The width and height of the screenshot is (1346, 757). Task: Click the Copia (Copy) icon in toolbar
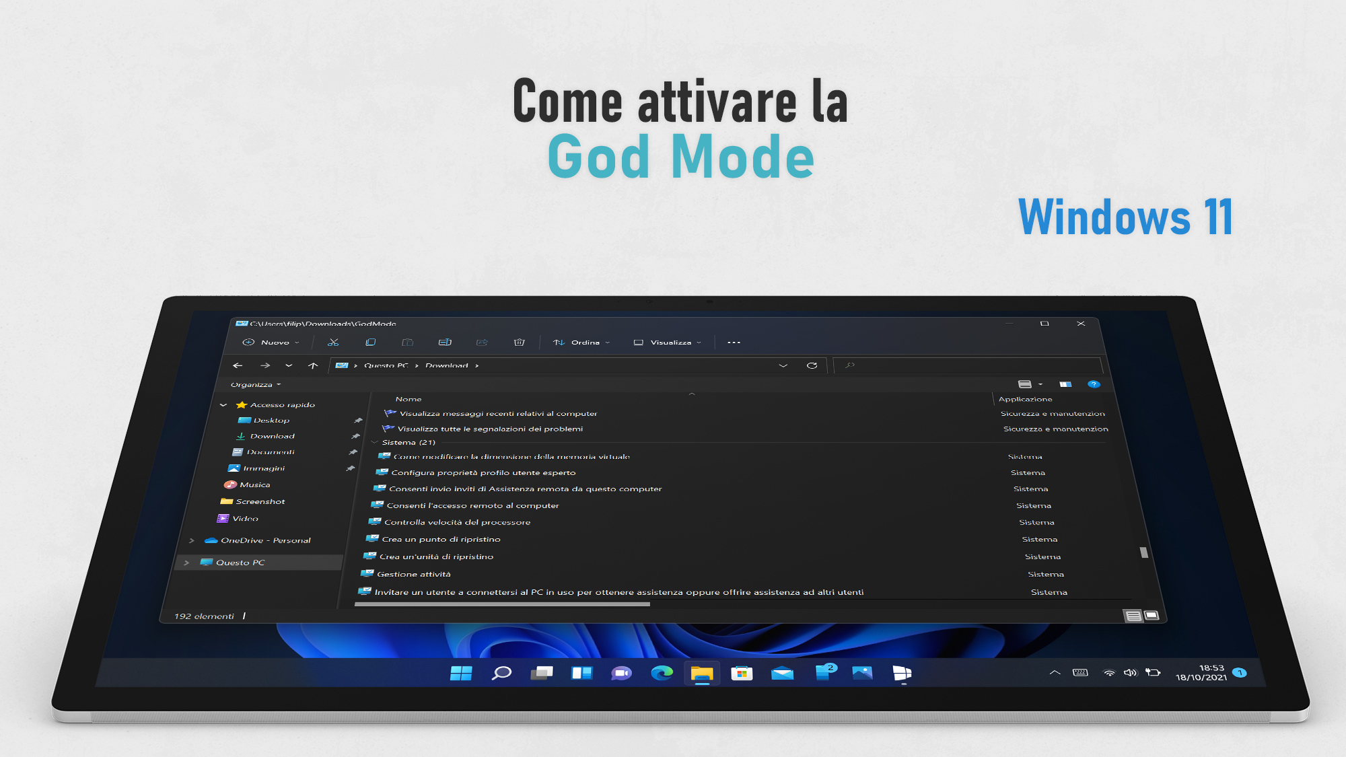pyautogui.click(x=369, y=343)
